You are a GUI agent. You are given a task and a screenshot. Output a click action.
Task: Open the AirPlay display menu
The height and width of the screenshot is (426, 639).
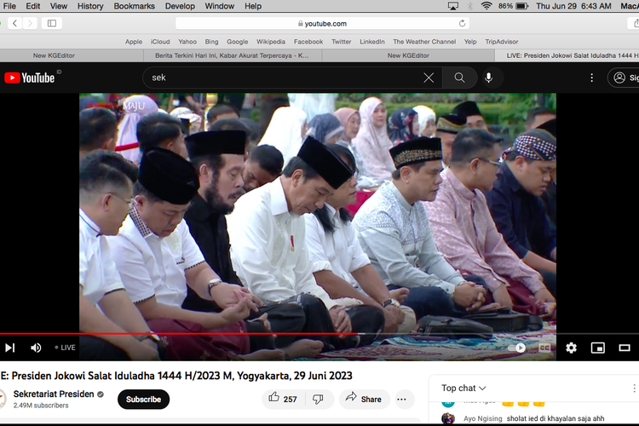452,6
